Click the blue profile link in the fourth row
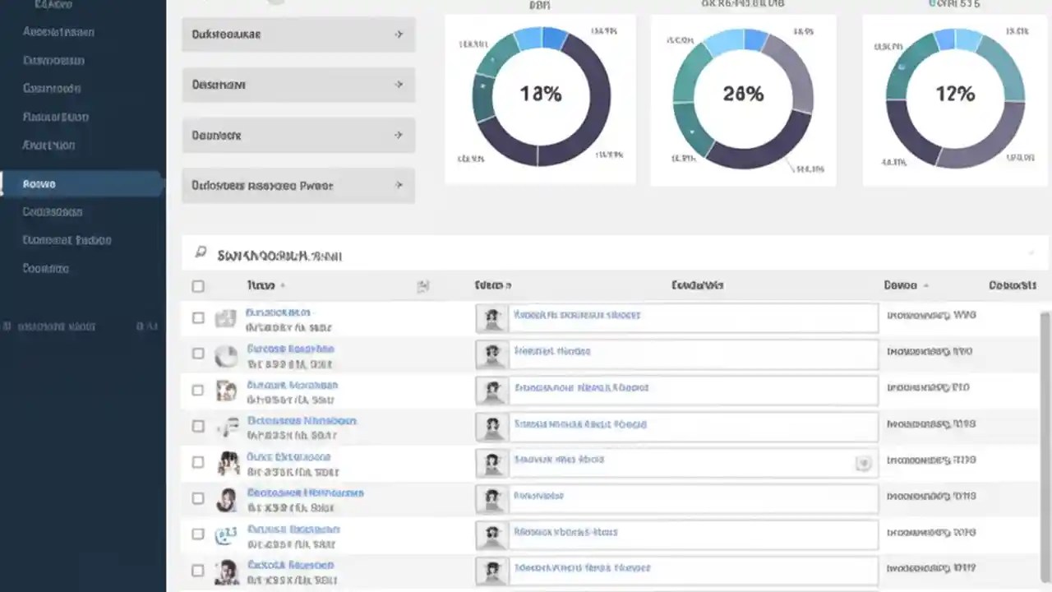The height and width of the screenshot is (592, 1052). [302, 420]
